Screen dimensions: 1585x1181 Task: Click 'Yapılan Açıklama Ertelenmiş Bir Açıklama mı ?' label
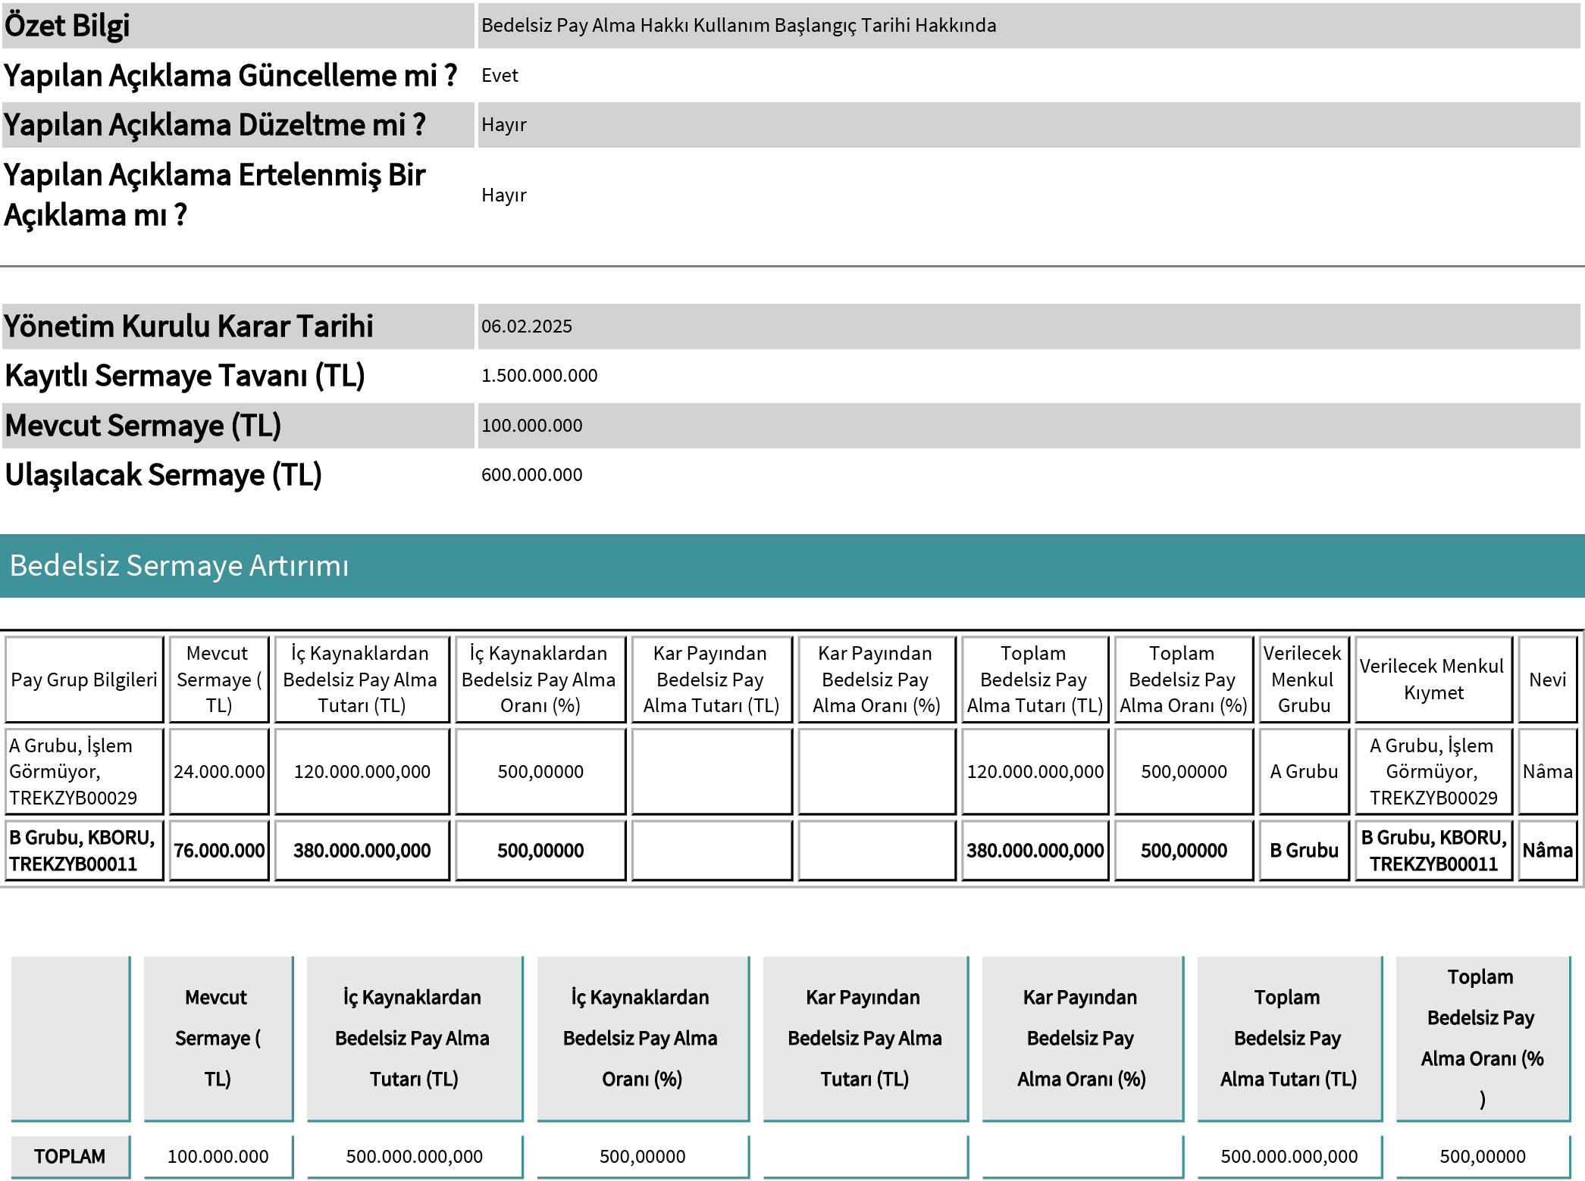tap(215, 195)
